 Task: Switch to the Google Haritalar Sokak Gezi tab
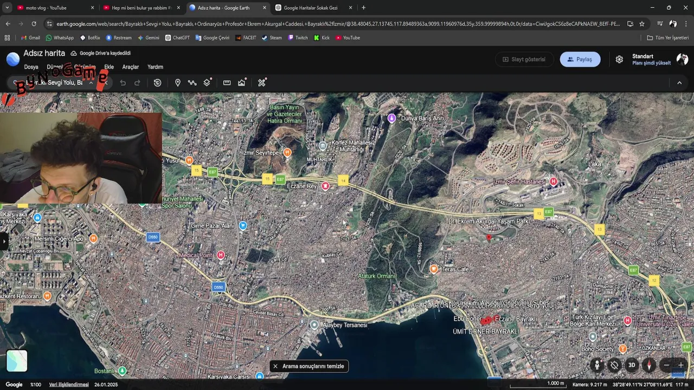pos(314,8)
